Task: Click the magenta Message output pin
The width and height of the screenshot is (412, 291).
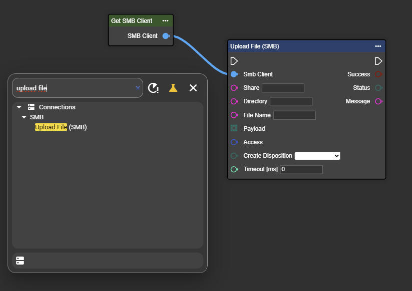Action: [378, 101]
